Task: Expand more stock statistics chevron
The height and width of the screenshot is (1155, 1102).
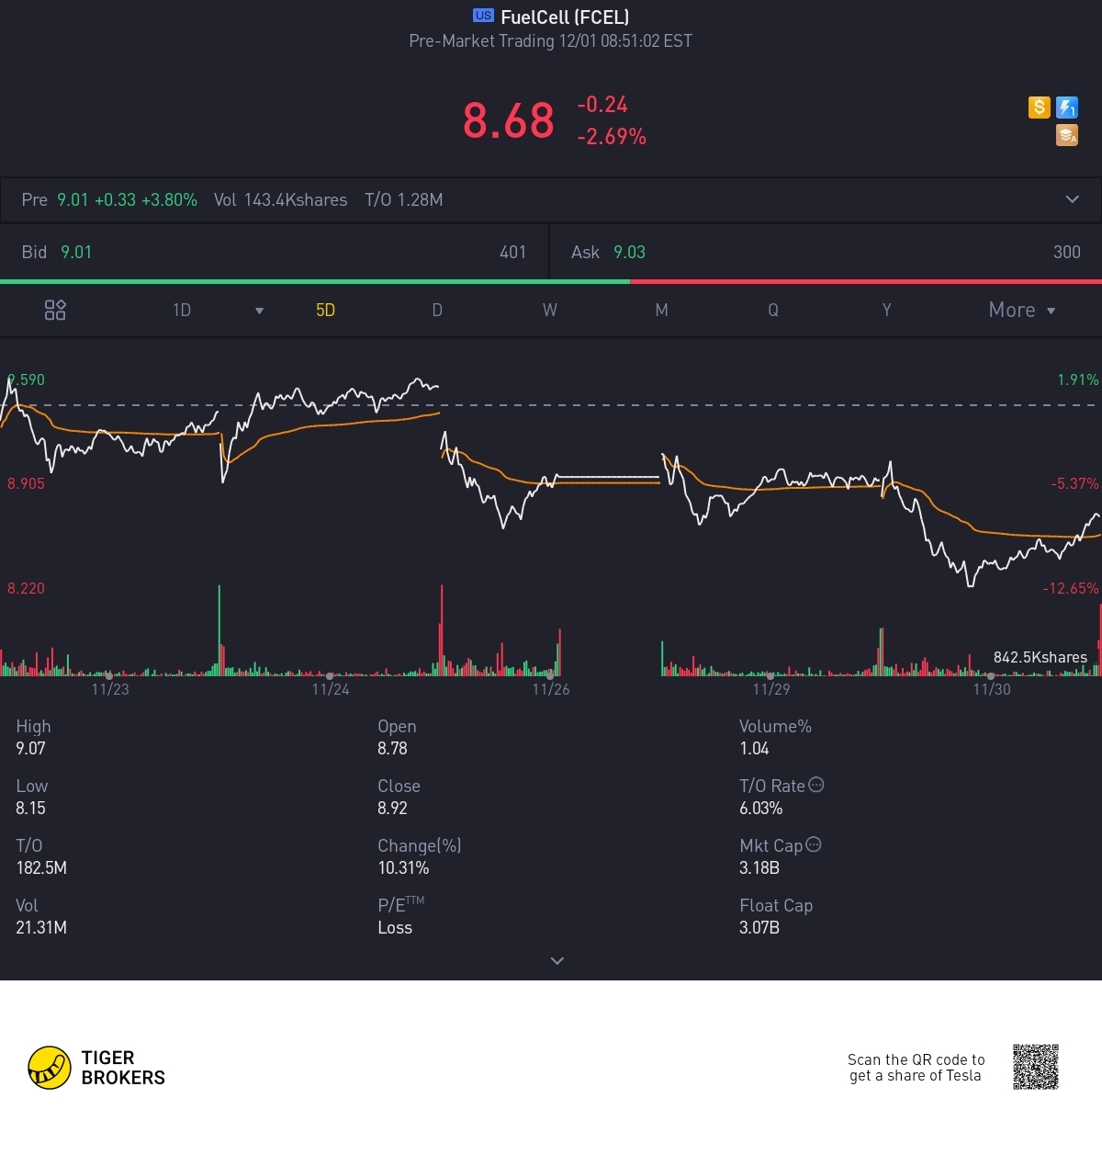Action: coord(557,960)
